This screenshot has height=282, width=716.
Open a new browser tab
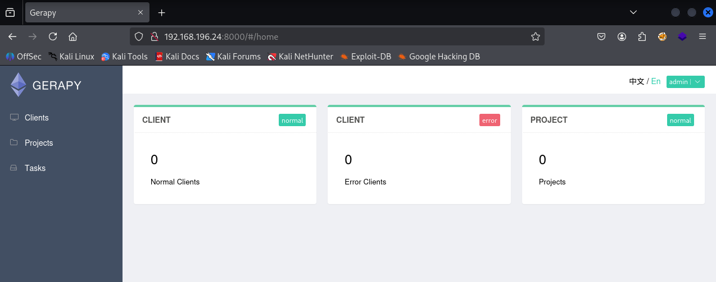pyautogui.click(x=162, y=12)
